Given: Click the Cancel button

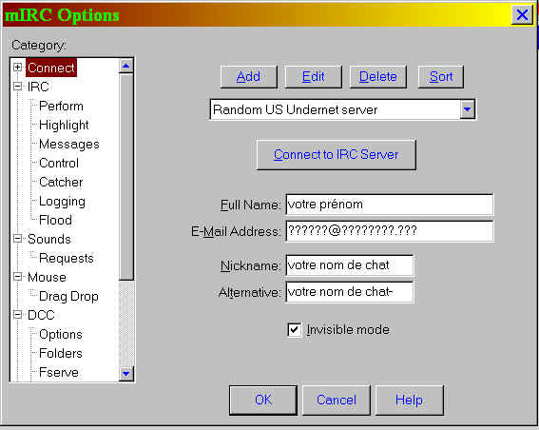Looking at the screenshot, I should click(x=337, y=401).
